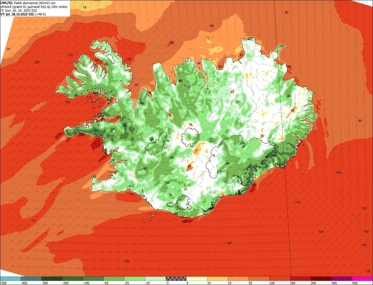Click the initial time 'IT: Sun. 26. 10. 2025 03Z'

19,10
